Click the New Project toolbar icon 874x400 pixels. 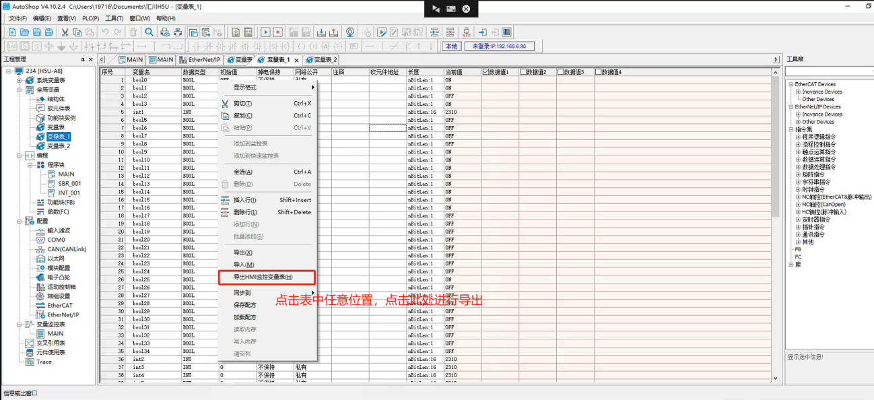tap(12, 32)
